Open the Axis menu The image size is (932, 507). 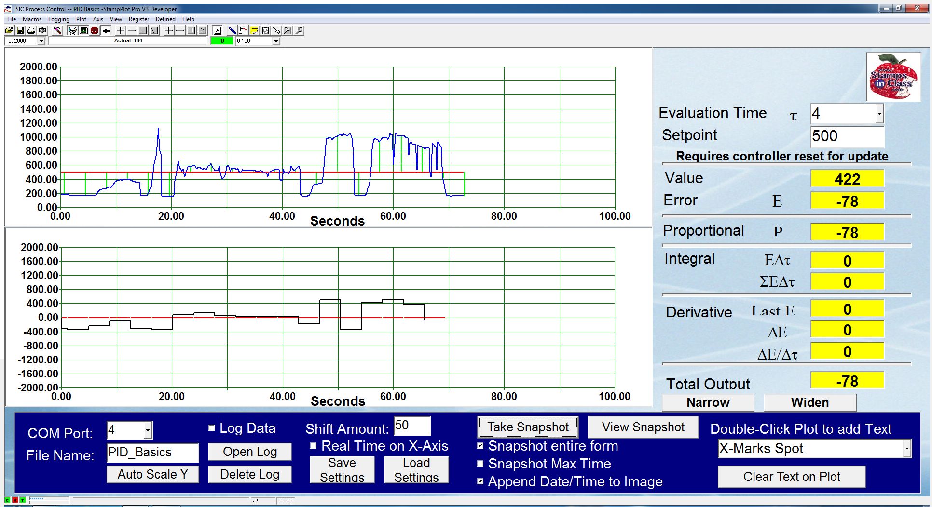[x=98, y=19]
